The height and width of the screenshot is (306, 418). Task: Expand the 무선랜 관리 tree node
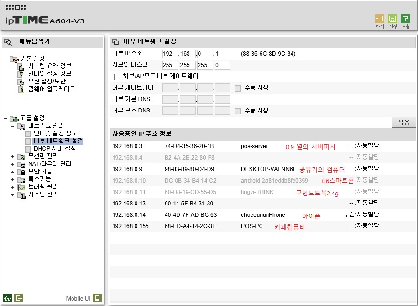(x=12, y=157)
